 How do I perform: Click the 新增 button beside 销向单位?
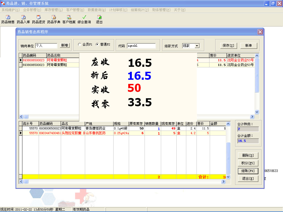pos(65,46)
